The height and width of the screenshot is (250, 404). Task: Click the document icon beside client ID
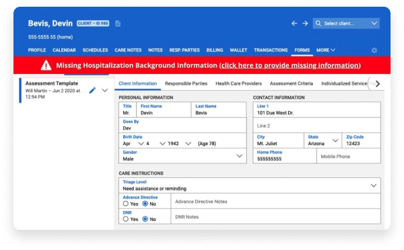click(x=118, y=24)
